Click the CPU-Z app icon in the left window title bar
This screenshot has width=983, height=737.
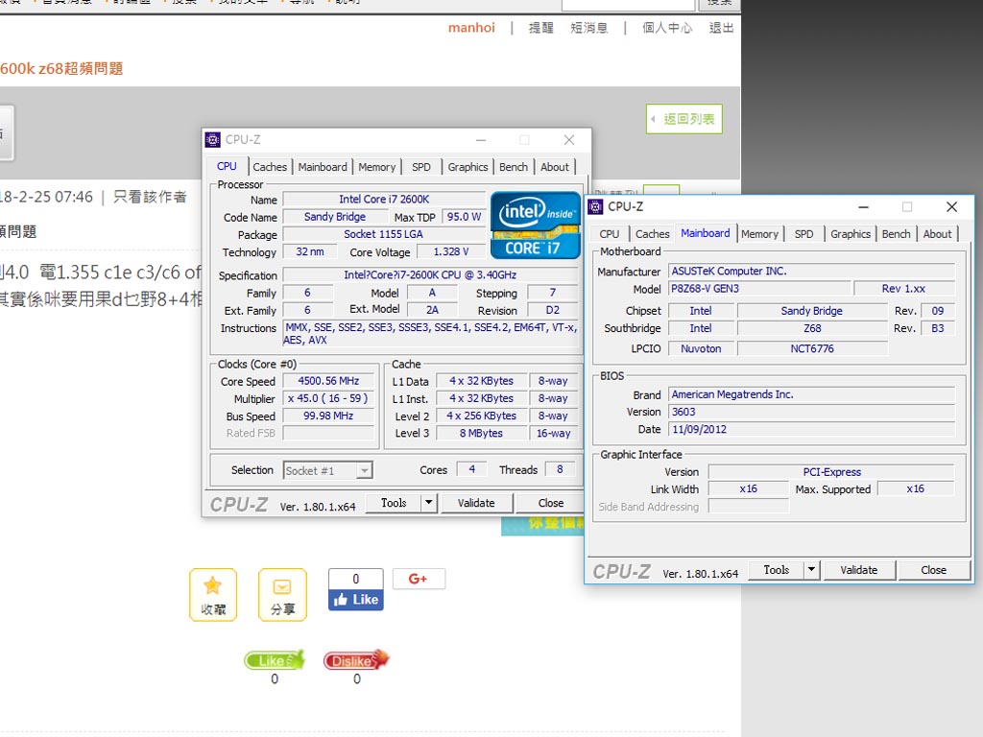click(213, 140)
